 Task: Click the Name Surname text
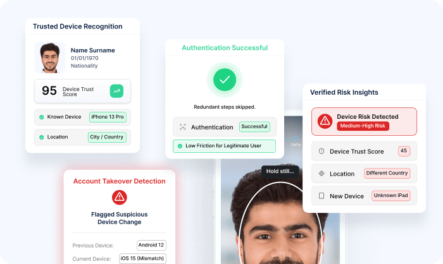pos(92,50)
